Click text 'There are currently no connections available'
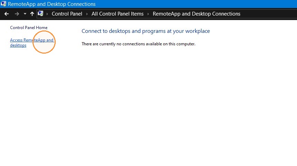Screen dimensions: 297x166 coord(138,44)
